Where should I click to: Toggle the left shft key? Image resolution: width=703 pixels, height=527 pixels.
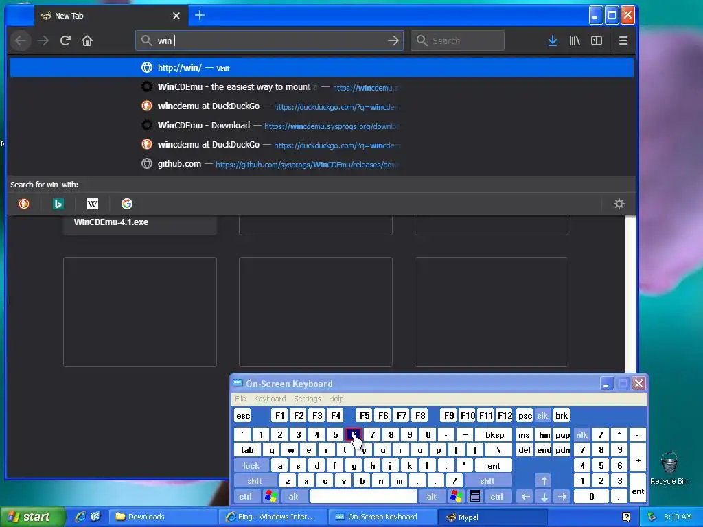254,481
